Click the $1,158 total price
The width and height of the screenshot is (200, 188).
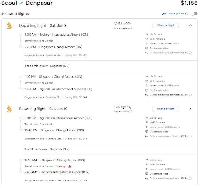click(189, 3)
